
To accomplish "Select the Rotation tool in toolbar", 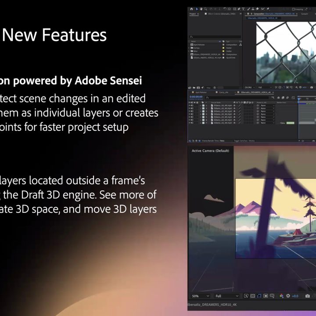I will [x=225, y=9].
